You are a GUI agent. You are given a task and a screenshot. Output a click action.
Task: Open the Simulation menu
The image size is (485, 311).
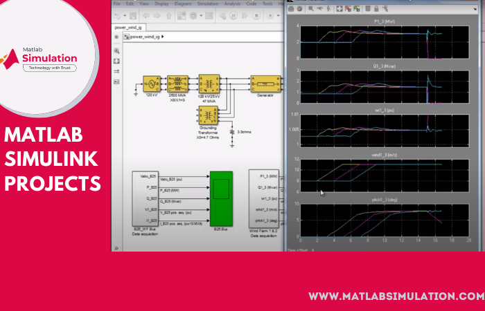208,3
